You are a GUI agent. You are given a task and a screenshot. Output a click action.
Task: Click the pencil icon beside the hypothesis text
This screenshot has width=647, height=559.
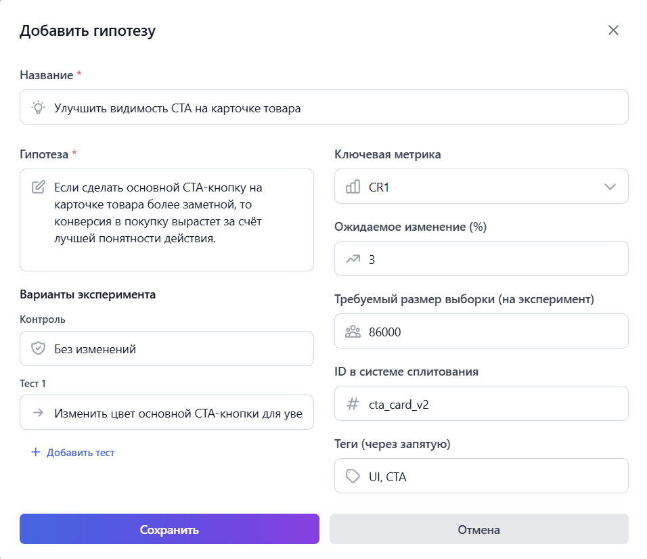(x=38, y=187)
